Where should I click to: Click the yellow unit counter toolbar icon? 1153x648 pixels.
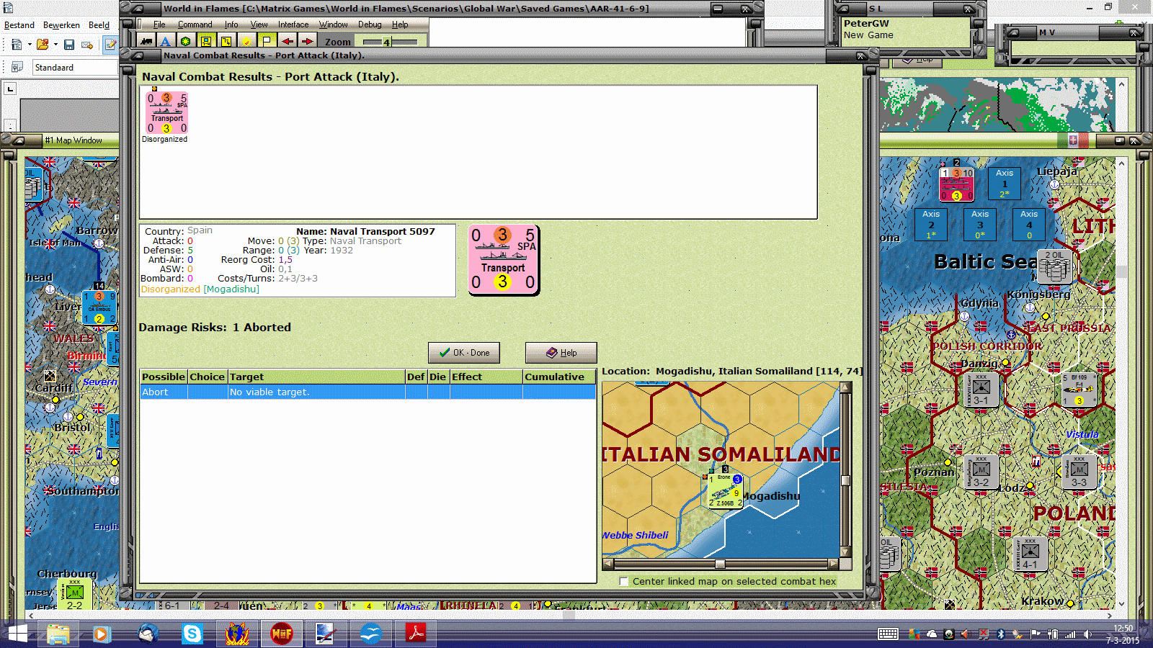click(206, 42)
